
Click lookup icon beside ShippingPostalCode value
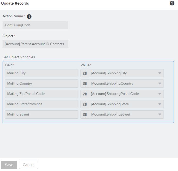click(x=85, y=94)
